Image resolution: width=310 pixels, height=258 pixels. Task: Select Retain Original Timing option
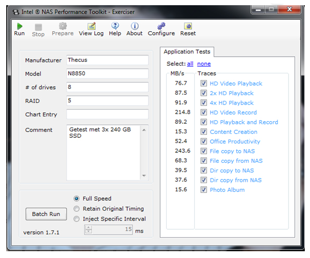[x=77, y=209]
